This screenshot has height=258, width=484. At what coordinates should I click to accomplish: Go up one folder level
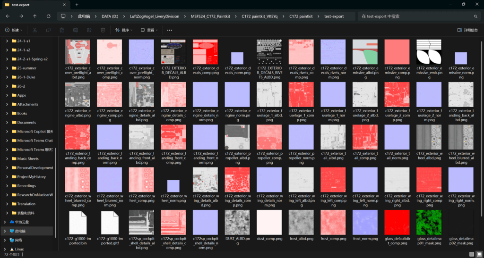(35, 16)
